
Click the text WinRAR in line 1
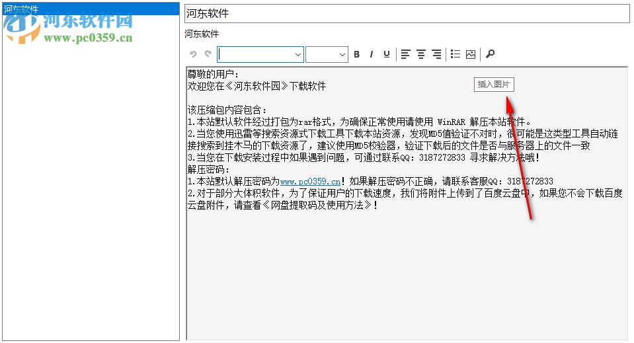click(452, 122)
